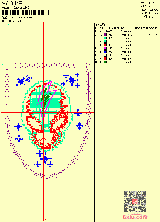
Task: Choose the red swatch beside 294 stitches
Action: (x=105, y=59)
